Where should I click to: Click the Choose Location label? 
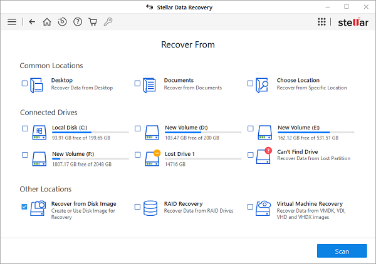[x=298, y=80]
